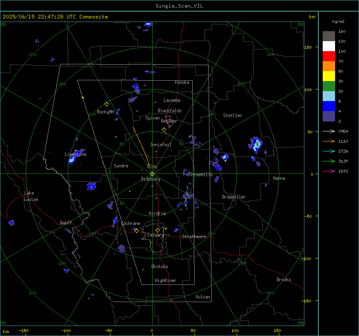Viewport: 359px width, 336px height.
Task: Click the green 31JP arrow in legend
Action: coord(329,161)
